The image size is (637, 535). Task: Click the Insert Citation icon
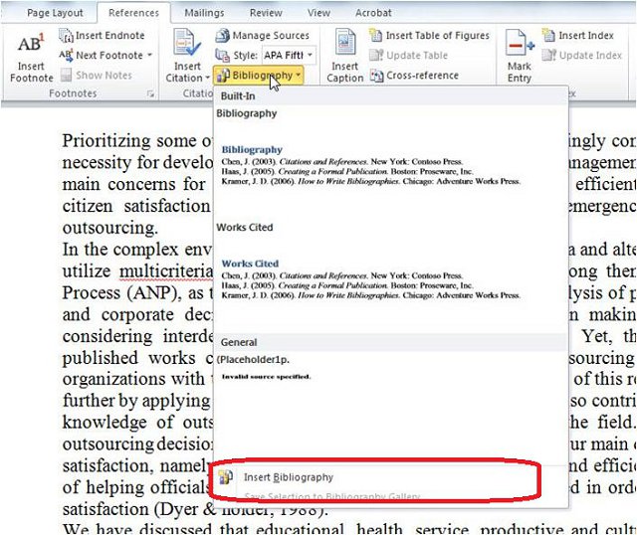186,46
